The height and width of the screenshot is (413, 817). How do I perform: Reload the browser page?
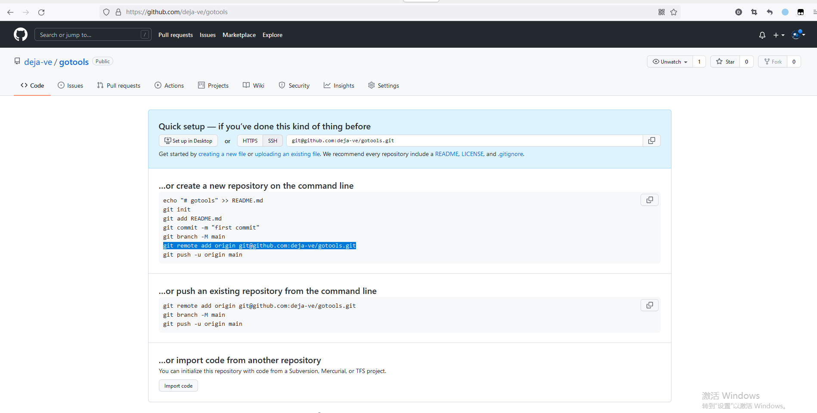41,12
